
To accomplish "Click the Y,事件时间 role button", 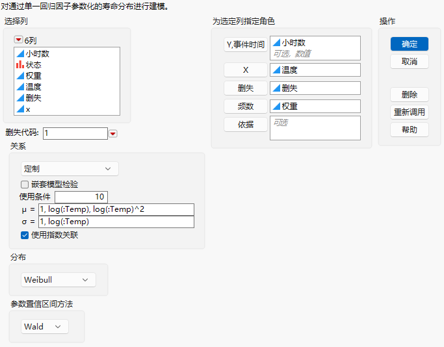I will (x=246, y=44).
